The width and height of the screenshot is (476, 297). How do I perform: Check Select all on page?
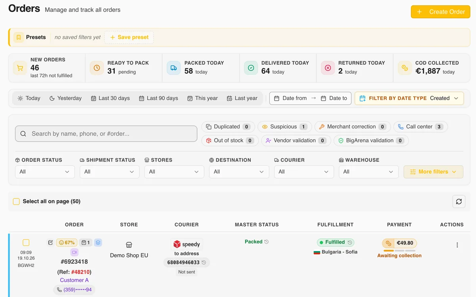click(16, 202)
